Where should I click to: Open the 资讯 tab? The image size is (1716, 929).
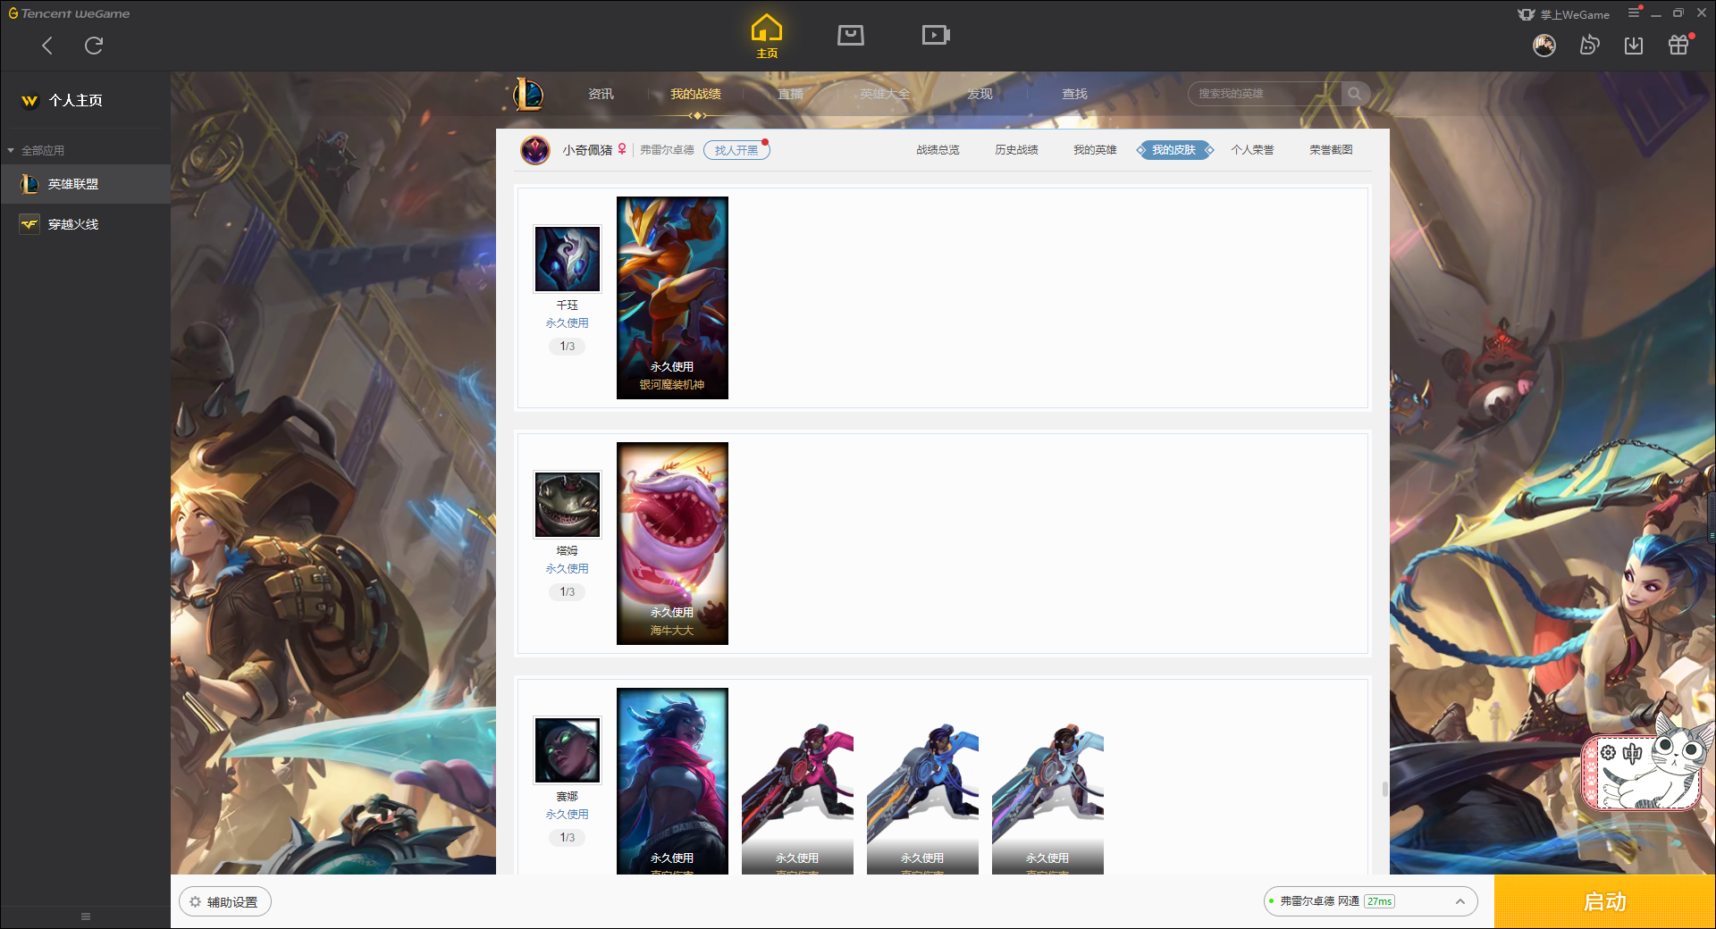pos(601,94)
